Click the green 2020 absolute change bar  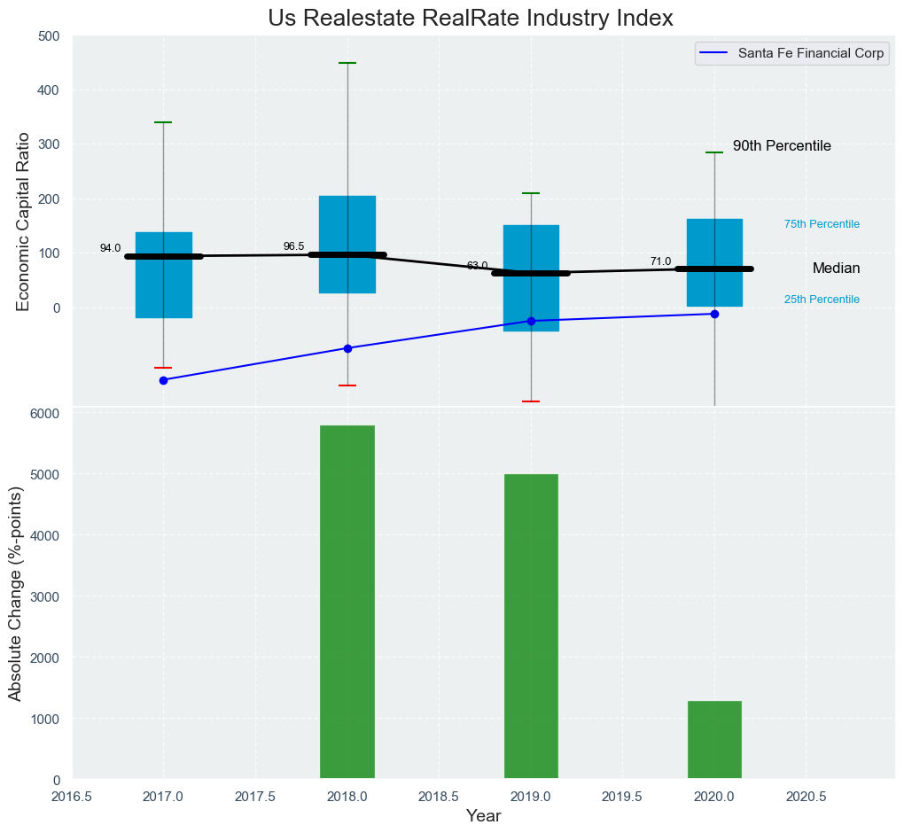714,740
